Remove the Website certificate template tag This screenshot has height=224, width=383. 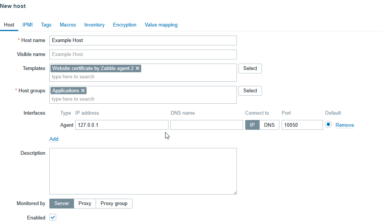138,68
